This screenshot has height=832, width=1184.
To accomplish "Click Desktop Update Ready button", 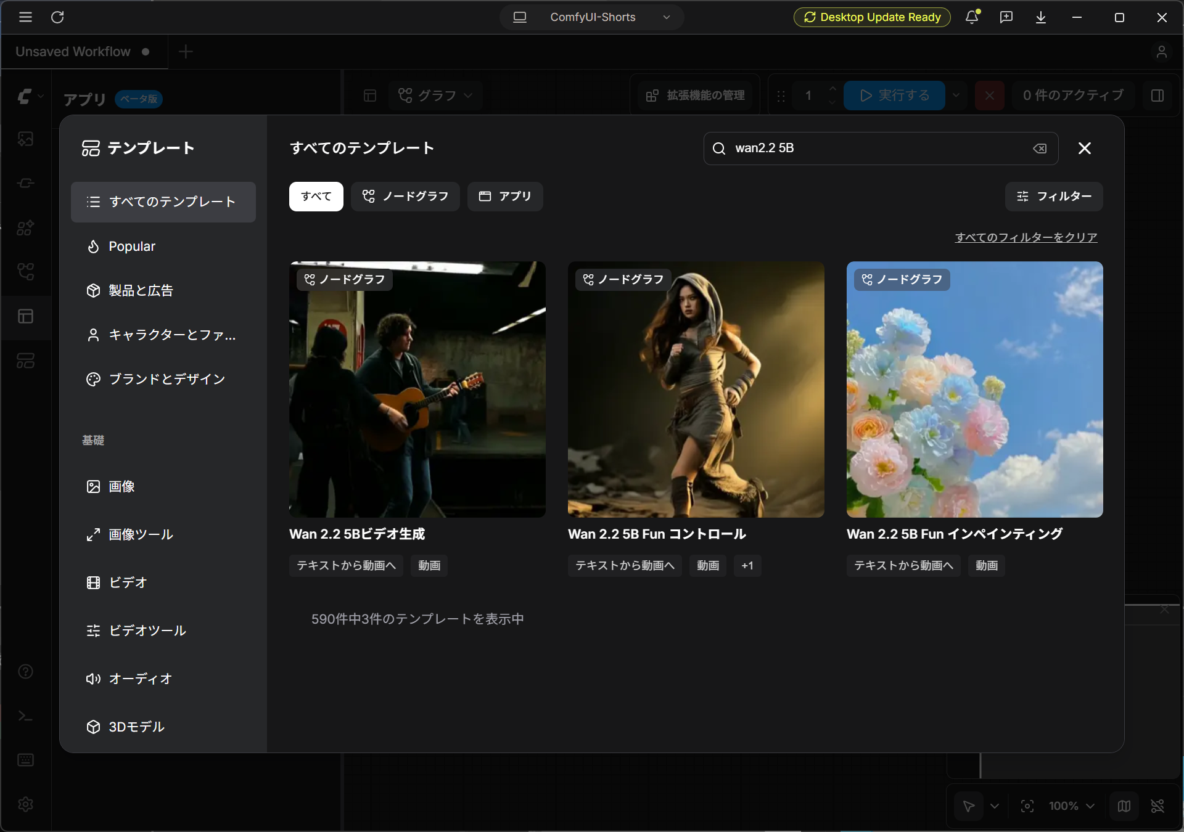I will click(872, 17).
